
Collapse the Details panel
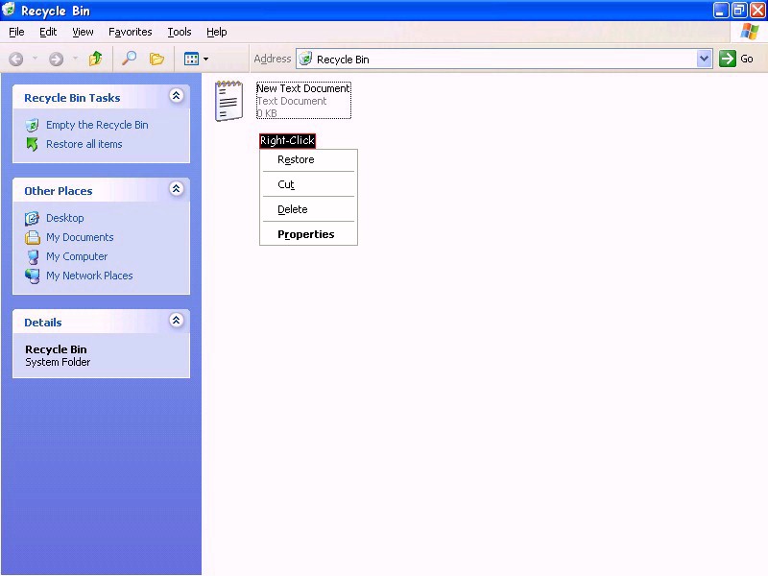(x=177, y=321)
